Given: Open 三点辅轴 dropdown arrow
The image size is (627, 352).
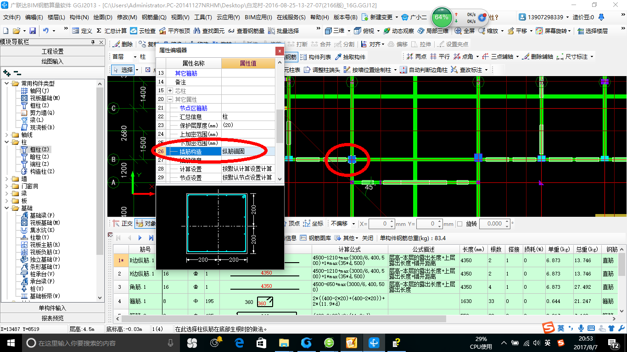Looking at the screenshot, I should click(x=517, y=57).
